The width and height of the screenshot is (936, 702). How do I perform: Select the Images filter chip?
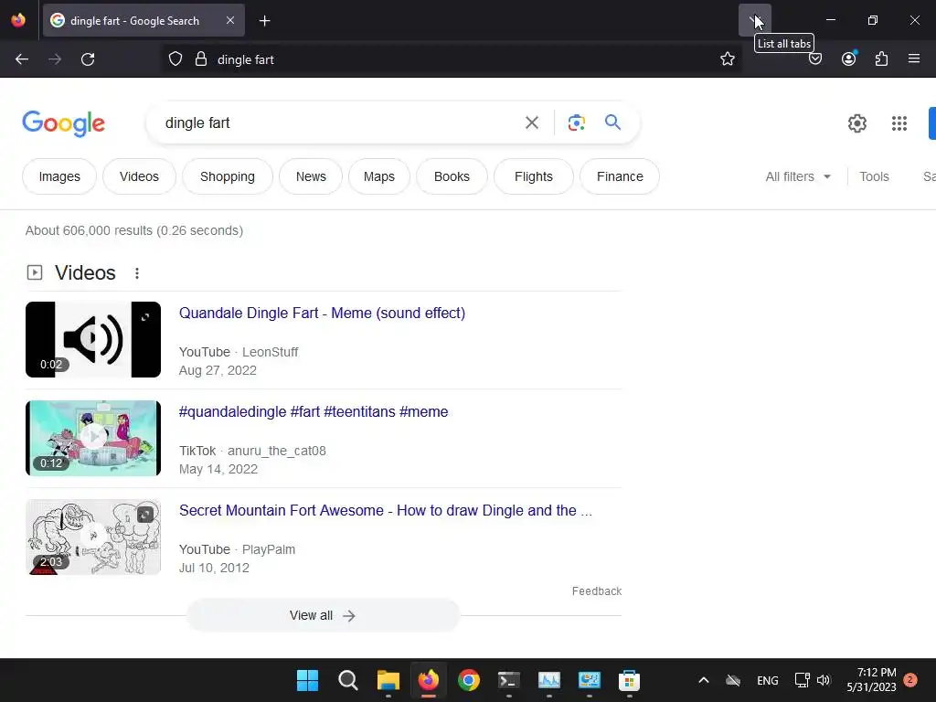click(x=59, y=176)
